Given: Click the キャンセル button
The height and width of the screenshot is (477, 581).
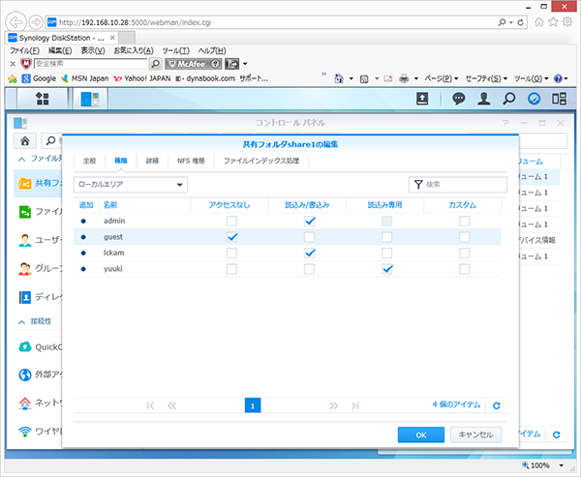Looking at the screenshot, I should [x=475, y=434].
